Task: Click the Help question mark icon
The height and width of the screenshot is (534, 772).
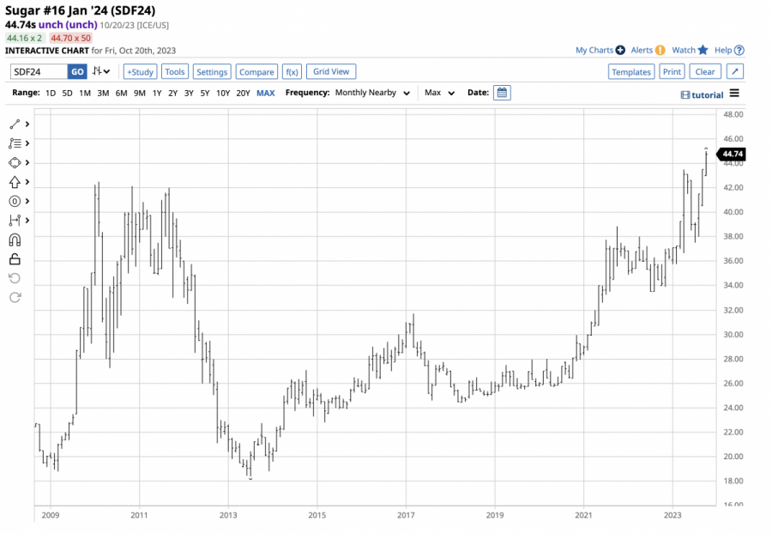Action: (x=739, y=51)
